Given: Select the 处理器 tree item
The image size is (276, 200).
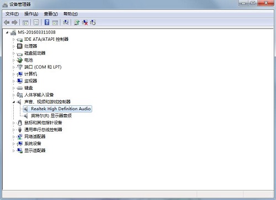Looking at the screenshot, I should [x=31, y=46].
